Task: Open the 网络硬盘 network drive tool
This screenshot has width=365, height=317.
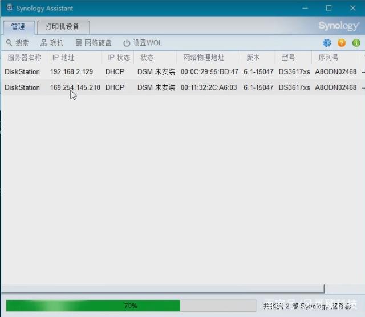Action: tap(94, 43)
